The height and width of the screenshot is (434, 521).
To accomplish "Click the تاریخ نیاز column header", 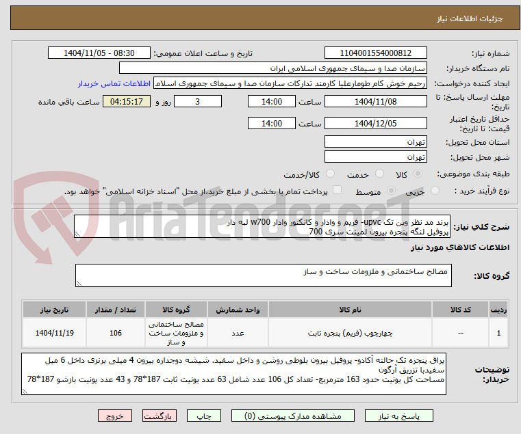I will coord(55,310).
